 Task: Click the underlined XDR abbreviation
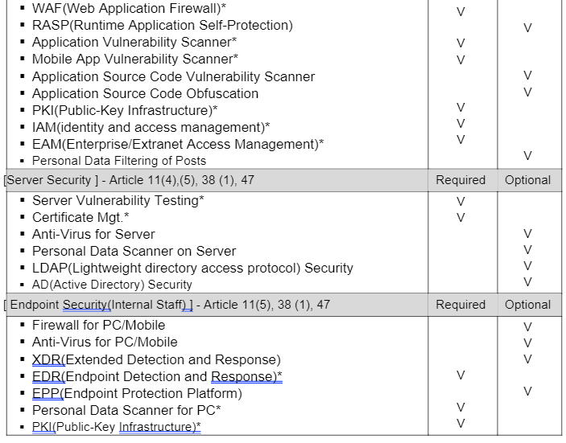tap(46, 359)
